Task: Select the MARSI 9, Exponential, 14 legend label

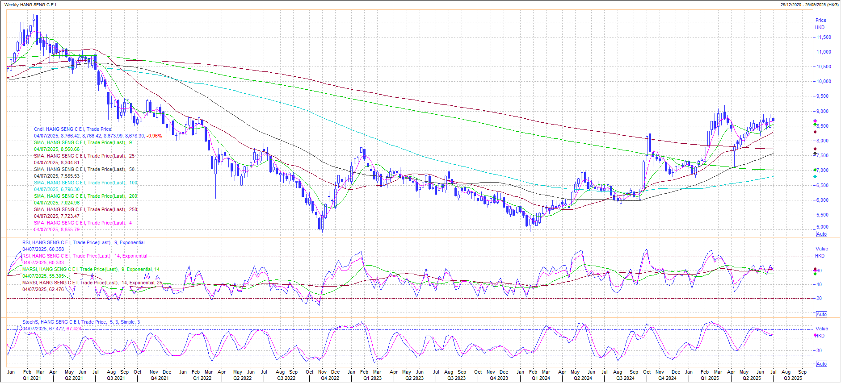Action: pos(91,269)
